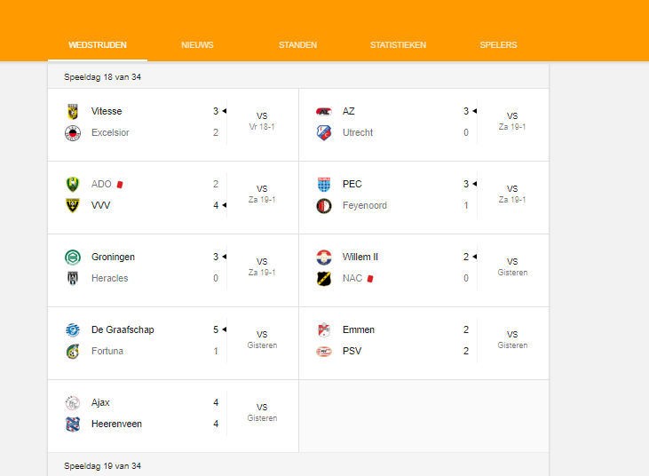Open the Emmen vs PSV match

click(423, 343)
